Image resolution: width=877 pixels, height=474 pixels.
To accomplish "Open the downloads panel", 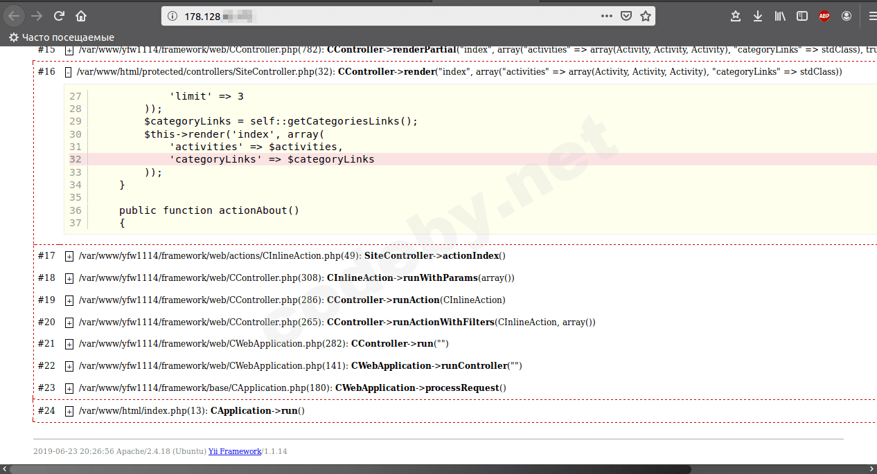I will click(758, 16).
